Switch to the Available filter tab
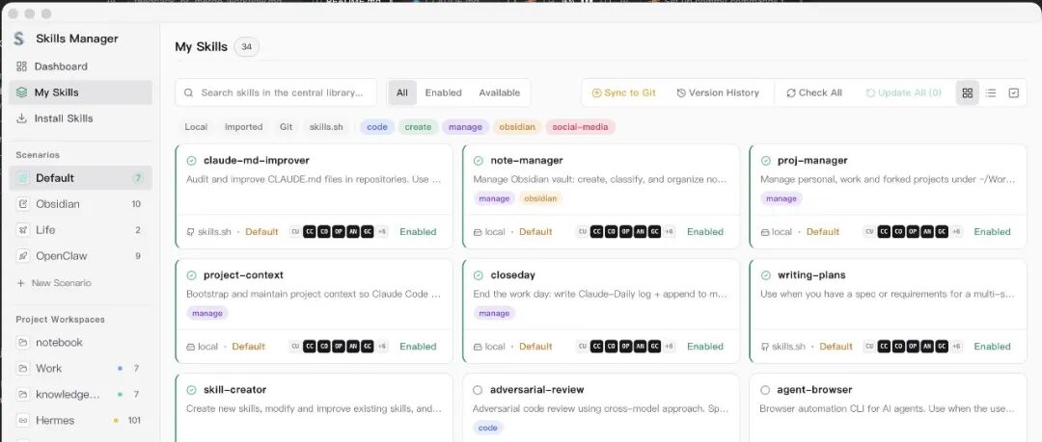This screenshot has width=1042, height=442. pyautogui.click(x=500, y=92)
